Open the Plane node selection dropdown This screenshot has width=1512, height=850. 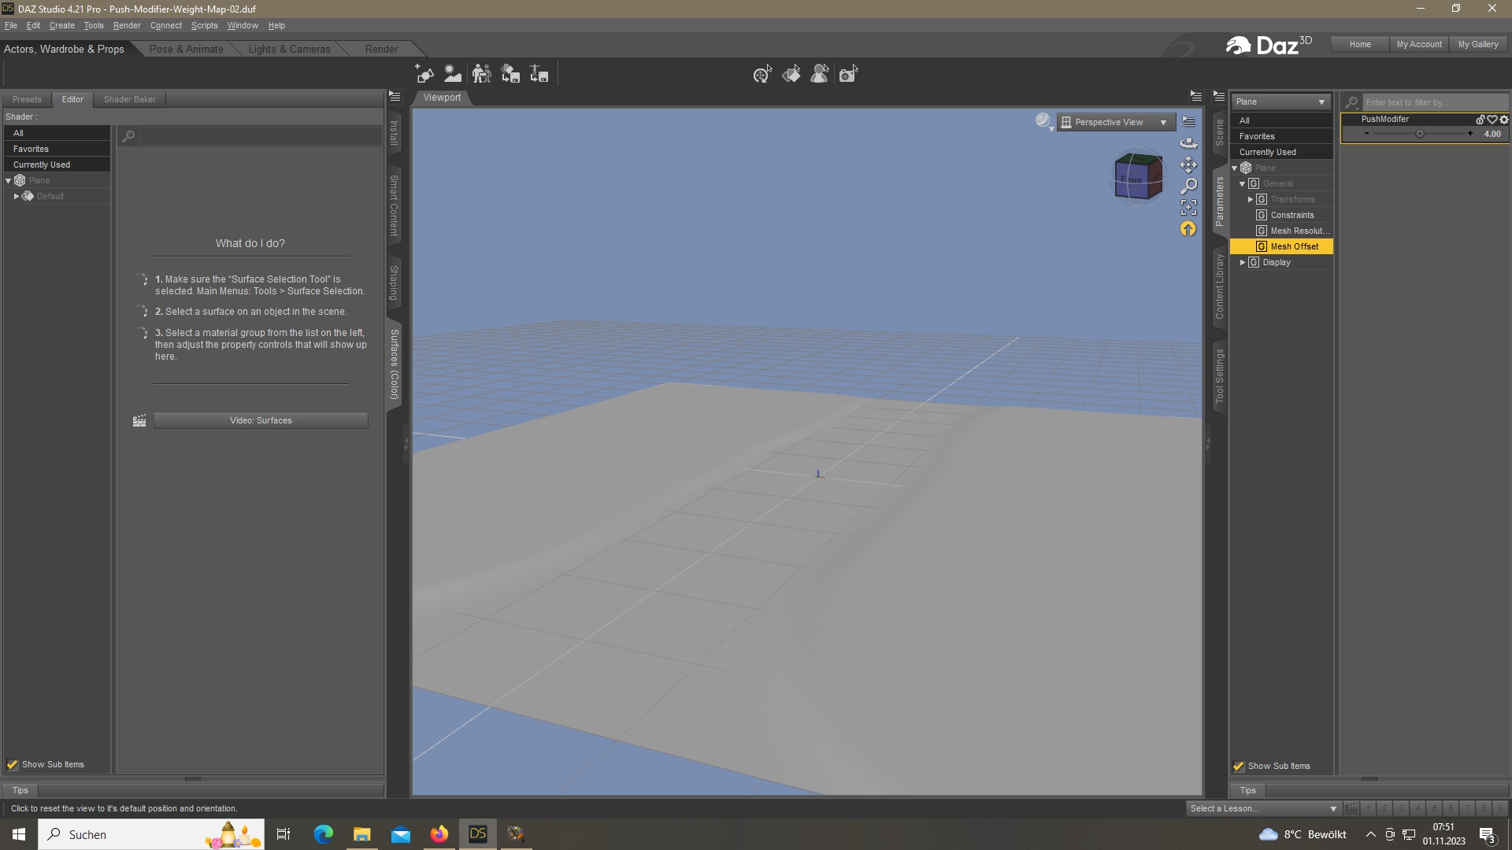[x=1280, y=102]
